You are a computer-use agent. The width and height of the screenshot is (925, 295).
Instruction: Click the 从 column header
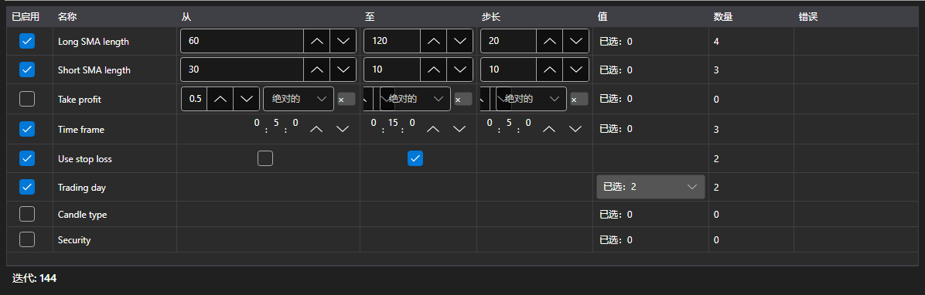point(268,17)
